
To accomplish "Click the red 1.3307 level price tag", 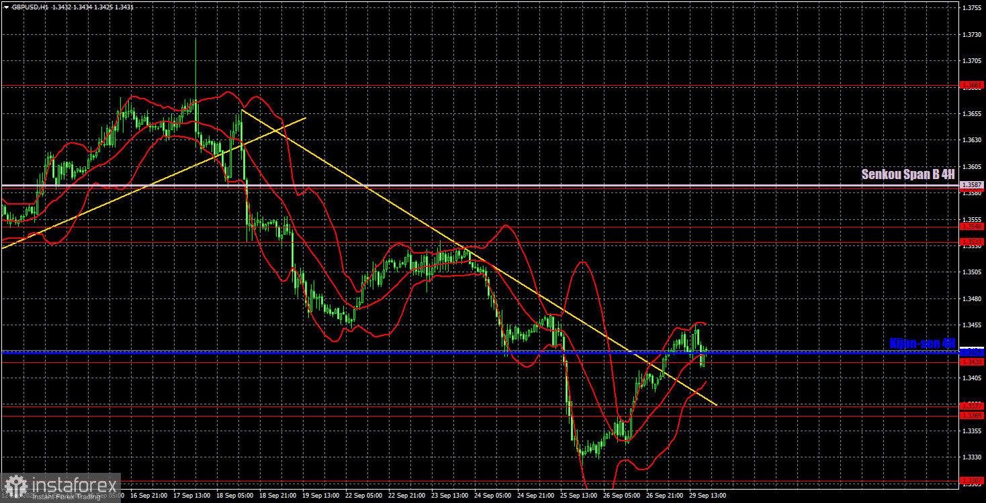I will point(972,480).
